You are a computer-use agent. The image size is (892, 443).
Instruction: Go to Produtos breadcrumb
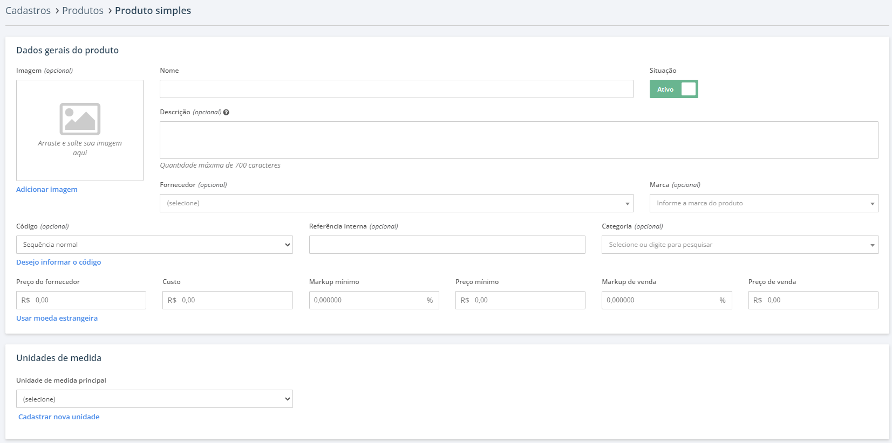tap(83, 11)
